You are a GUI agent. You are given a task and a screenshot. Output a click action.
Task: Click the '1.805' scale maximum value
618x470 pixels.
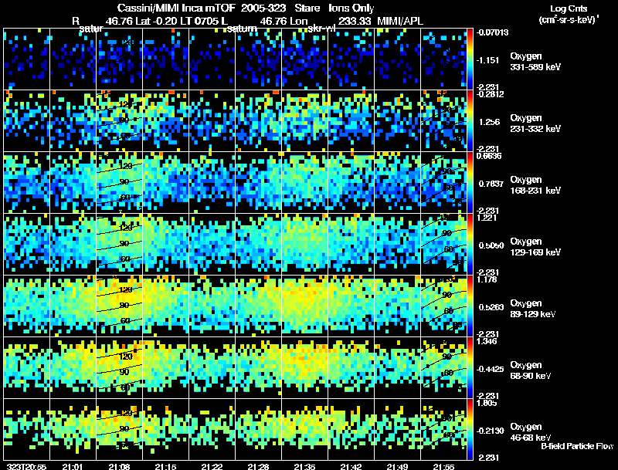click(x=487, y=403)
